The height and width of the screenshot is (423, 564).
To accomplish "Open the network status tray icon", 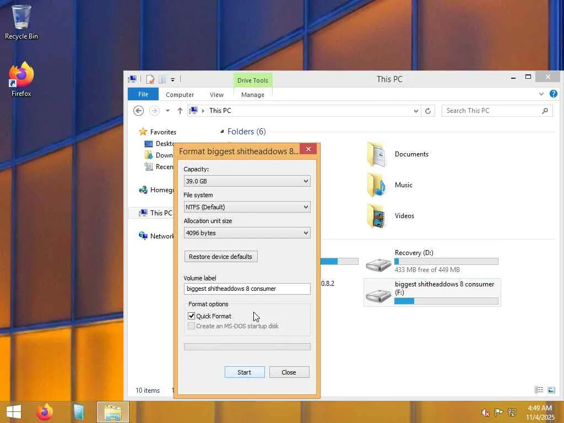I will tap(512, 412).
